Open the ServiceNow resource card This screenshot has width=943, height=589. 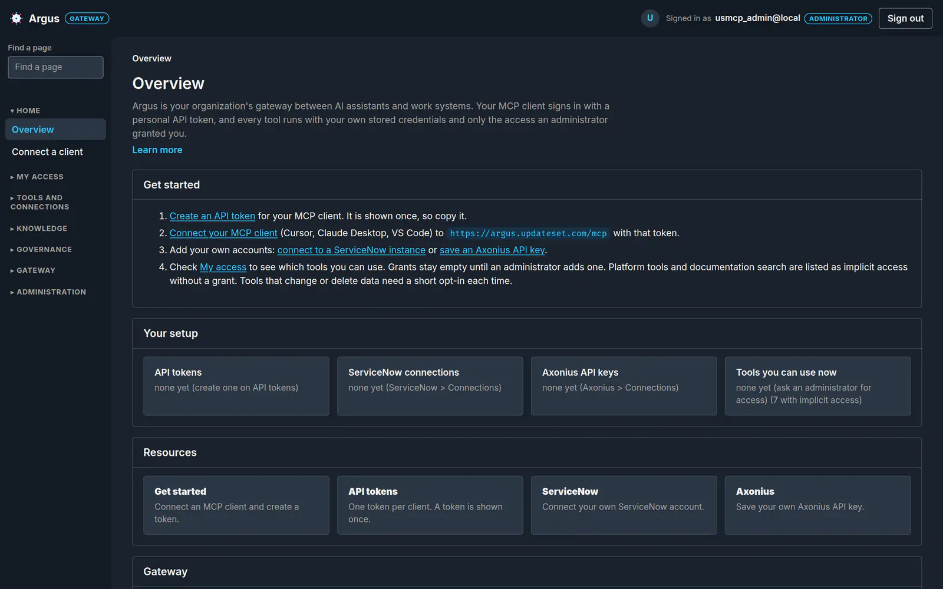click(624, 505)
